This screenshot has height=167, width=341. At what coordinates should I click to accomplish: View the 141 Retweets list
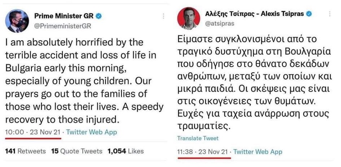pyautogui.click(x=25, y=151)
